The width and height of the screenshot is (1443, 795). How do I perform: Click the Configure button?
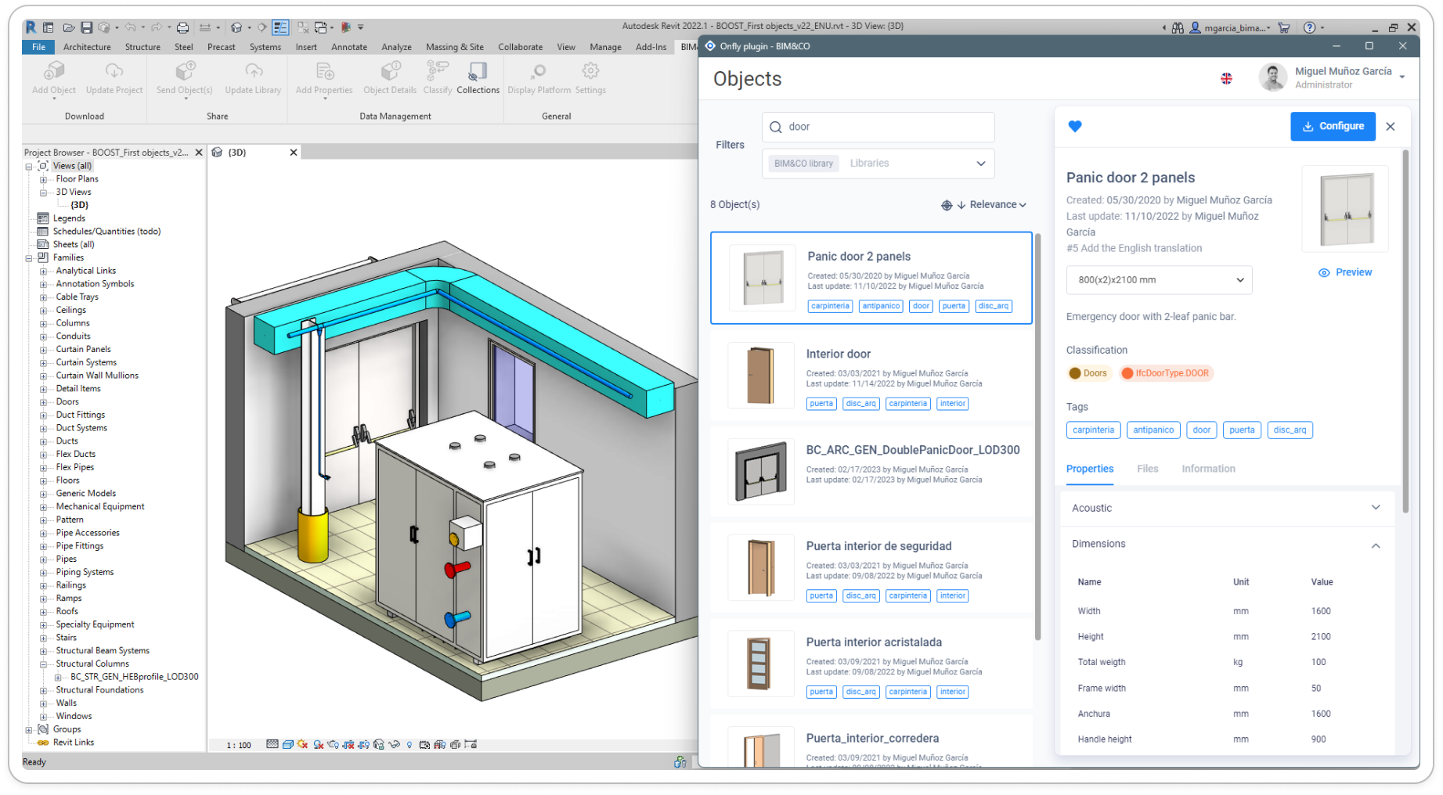pos(1333,126)
